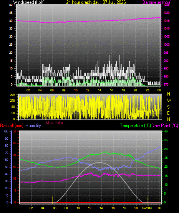Viewport: 179px width, 213px height.
Task: Click the "990" barometer axis value
Action: pyautogui.click(x=166, y=61)
